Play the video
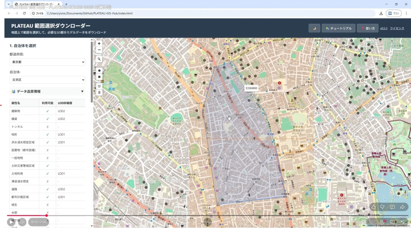This screenshot has height=228, width=411. (11, 222)
